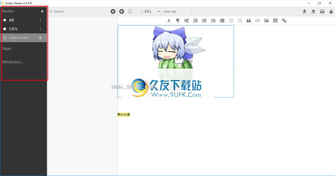Viewport: 335px width, 176px height.
Task: Click the list icon with solid lines
Action: pos(222,21)
